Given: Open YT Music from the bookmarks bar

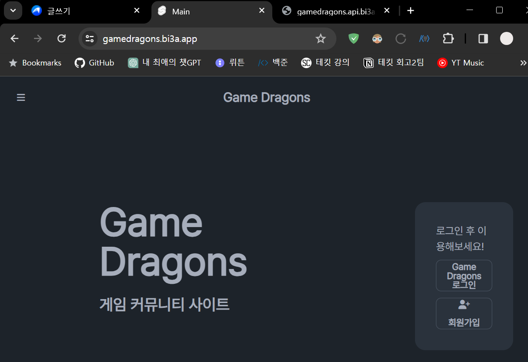Looking at the screenshot, I should (x=460, y=62).
